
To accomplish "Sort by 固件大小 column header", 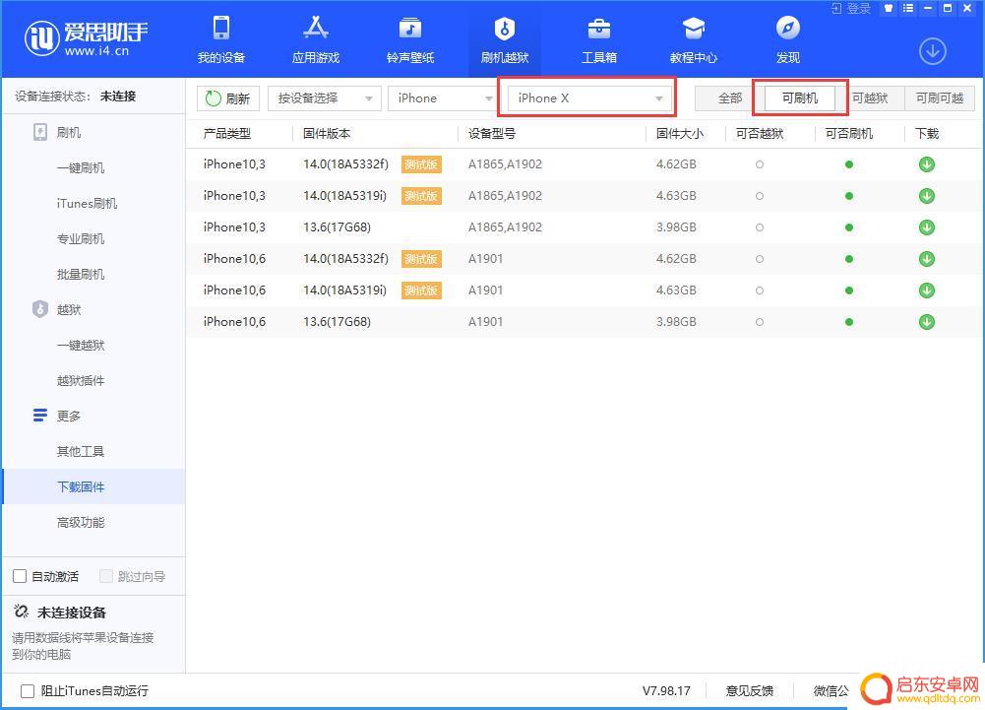I will pyautogui.click(x=680, y=134).
